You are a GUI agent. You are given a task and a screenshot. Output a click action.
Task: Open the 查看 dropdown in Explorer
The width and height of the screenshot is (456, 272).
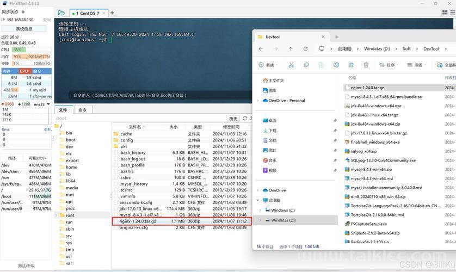coord(416,65)
